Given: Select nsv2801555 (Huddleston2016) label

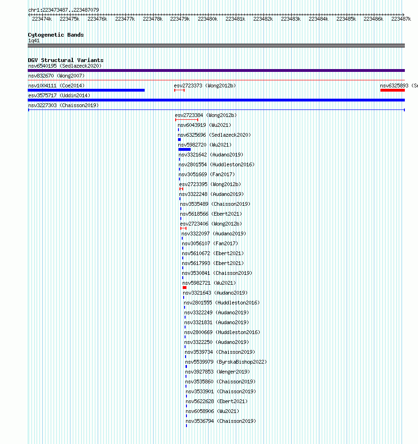Looking at the screenshot, I should coord(222,303).
